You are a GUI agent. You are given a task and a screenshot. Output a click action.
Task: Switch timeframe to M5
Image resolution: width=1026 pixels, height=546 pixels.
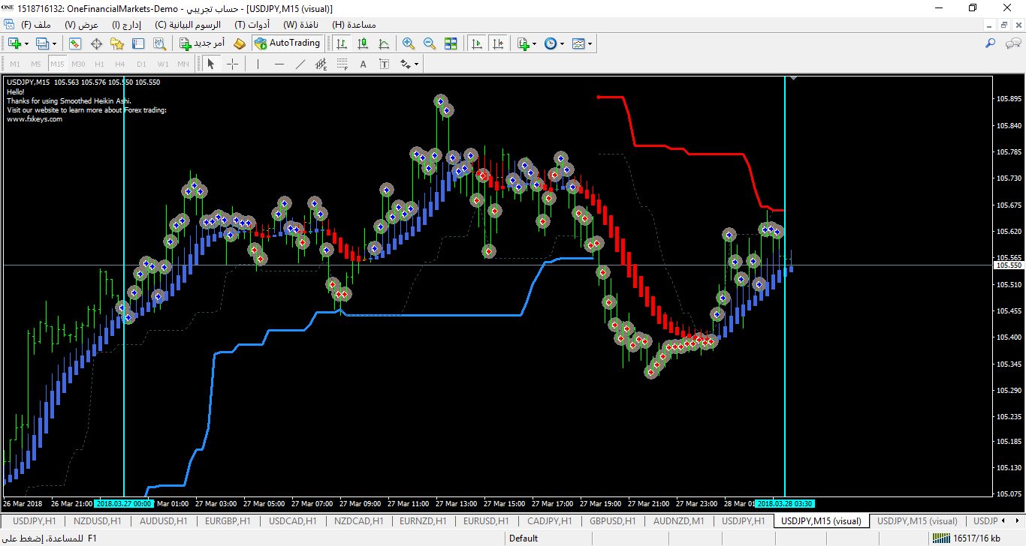[x=36, y=64]
